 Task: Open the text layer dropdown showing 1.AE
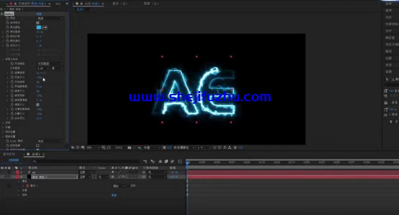click(43, 68)
